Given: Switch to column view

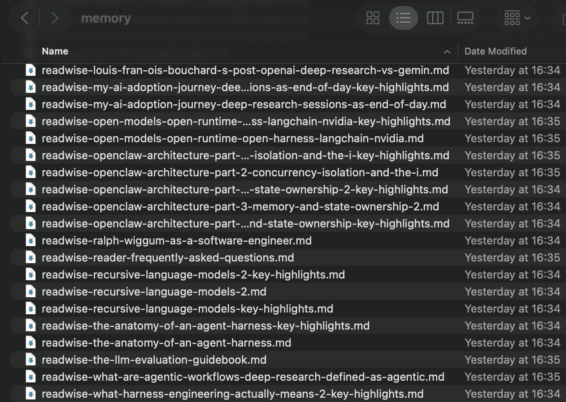Looking at the screenshot, I should tap(435, 18).
